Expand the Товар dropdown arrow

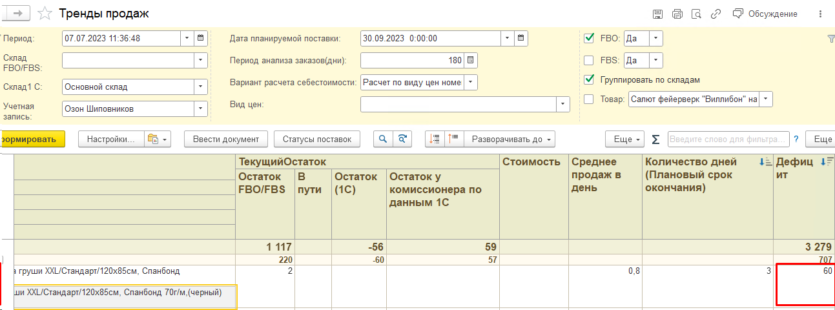tap(766, 99)
